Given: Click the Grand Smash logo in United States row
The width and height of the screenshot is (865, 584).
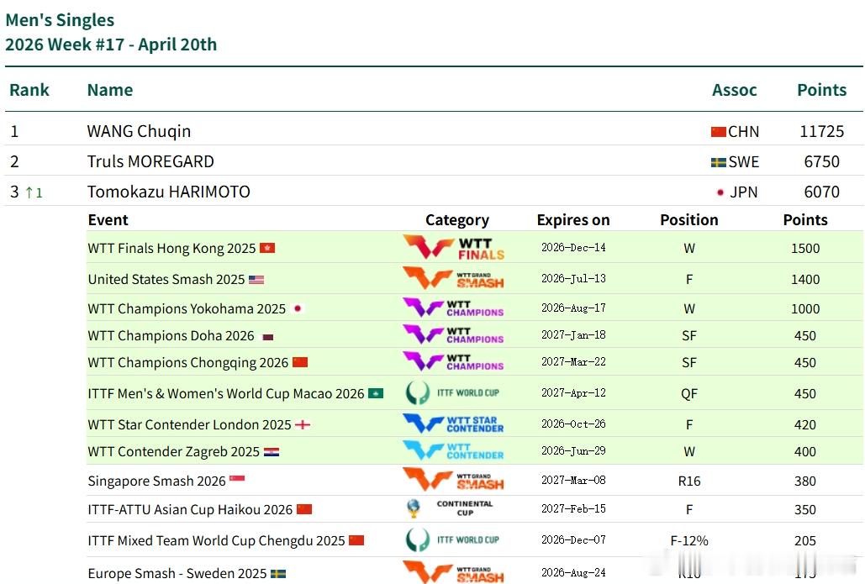Looking at the screenshot, I should [x=453, y=278].
